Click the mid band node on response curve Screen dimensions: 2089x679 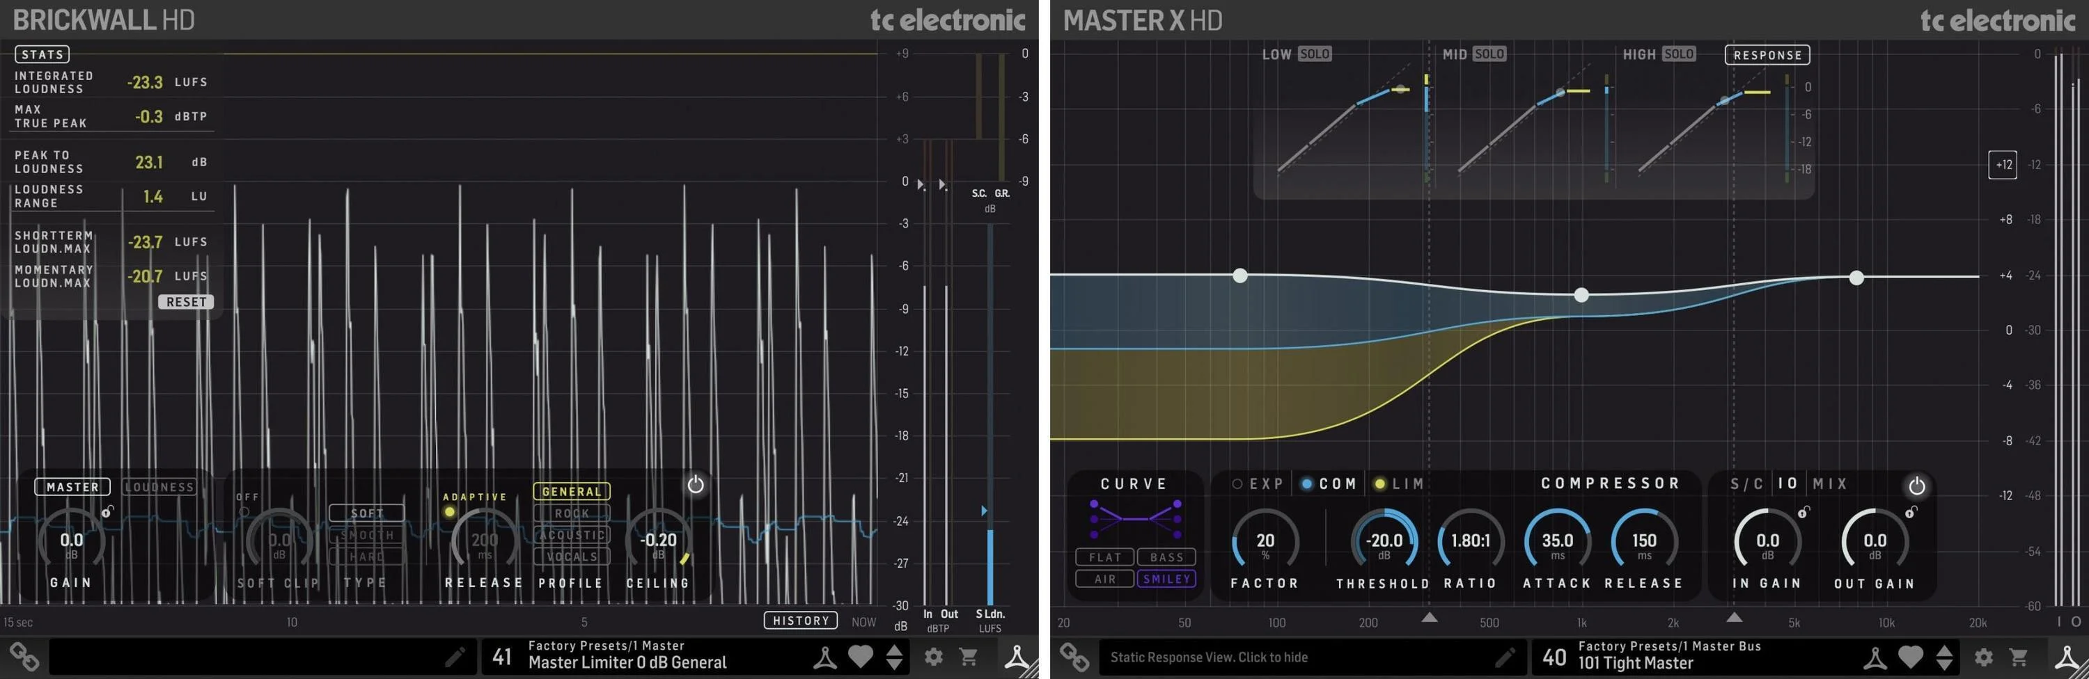point(1581,295)
